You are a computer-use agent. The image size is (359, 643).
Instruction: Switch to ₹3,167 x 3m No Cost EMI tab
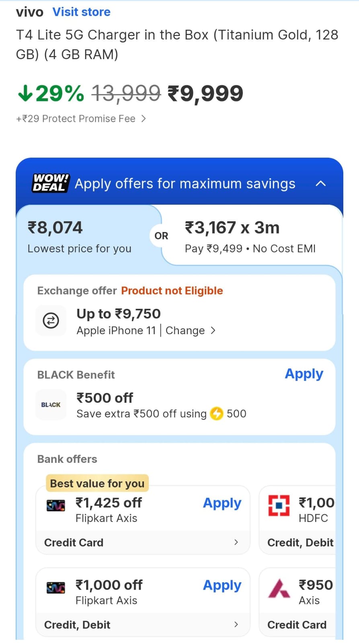[x=250, y=237]
